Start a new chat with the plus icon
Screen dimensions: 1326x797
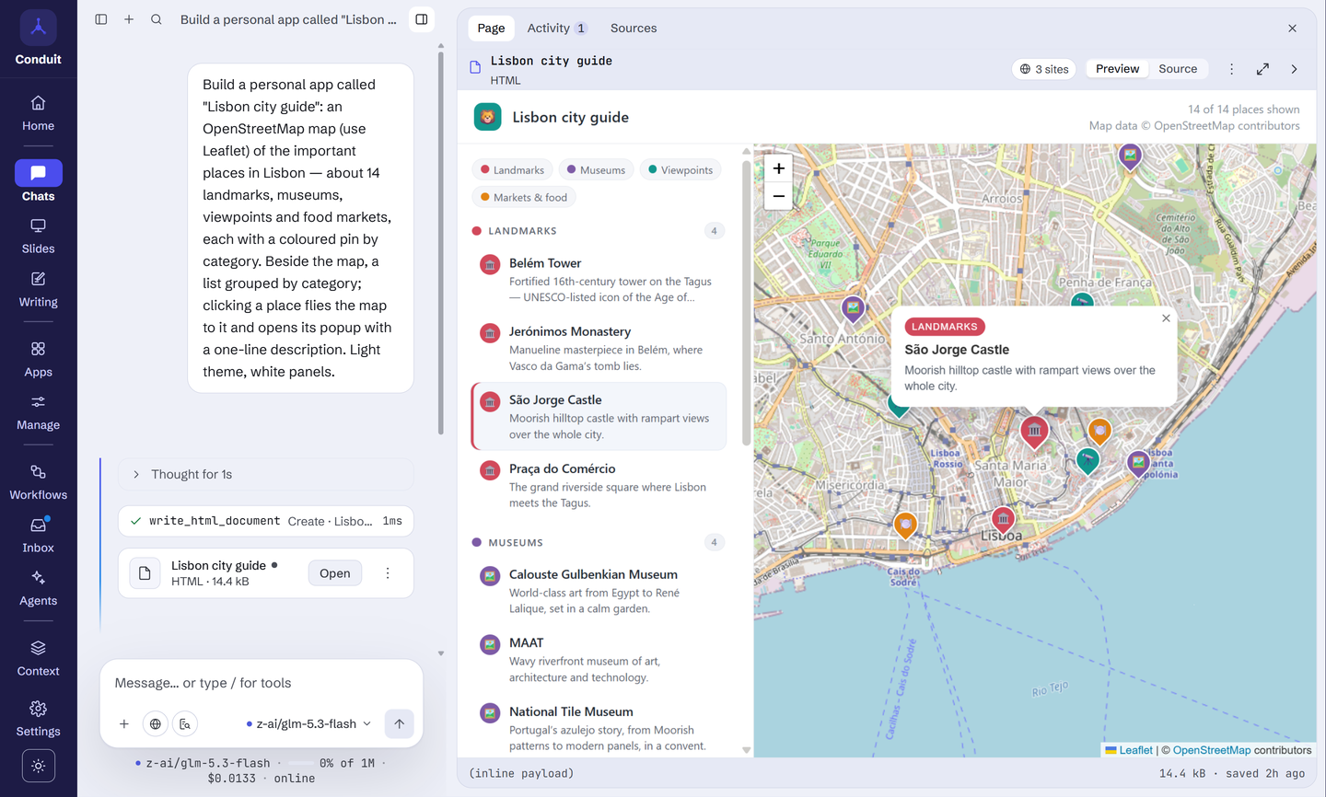pos(129,19)
